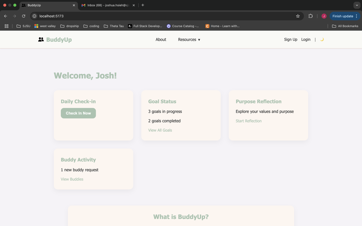
Task: Open the tab search dropdown arrow
Action: pos(357,5)
